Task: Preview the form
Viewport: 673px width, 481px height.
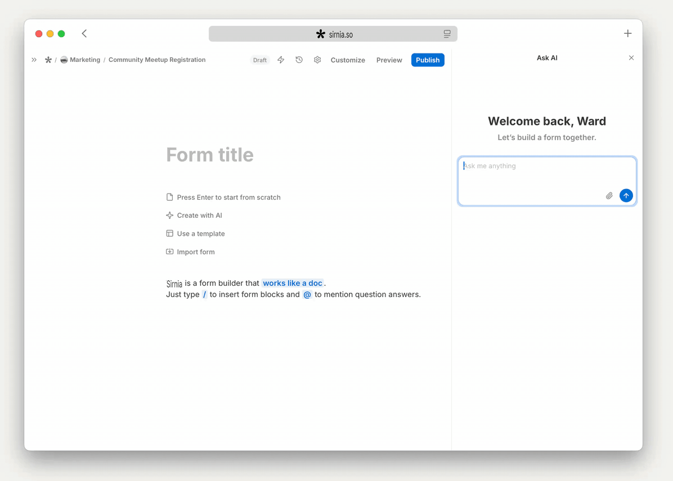Action: point(389,60)
